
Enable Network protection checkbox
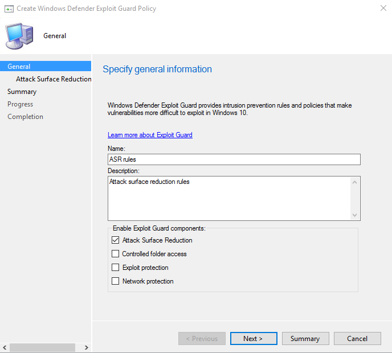click(x=116, y=281)
